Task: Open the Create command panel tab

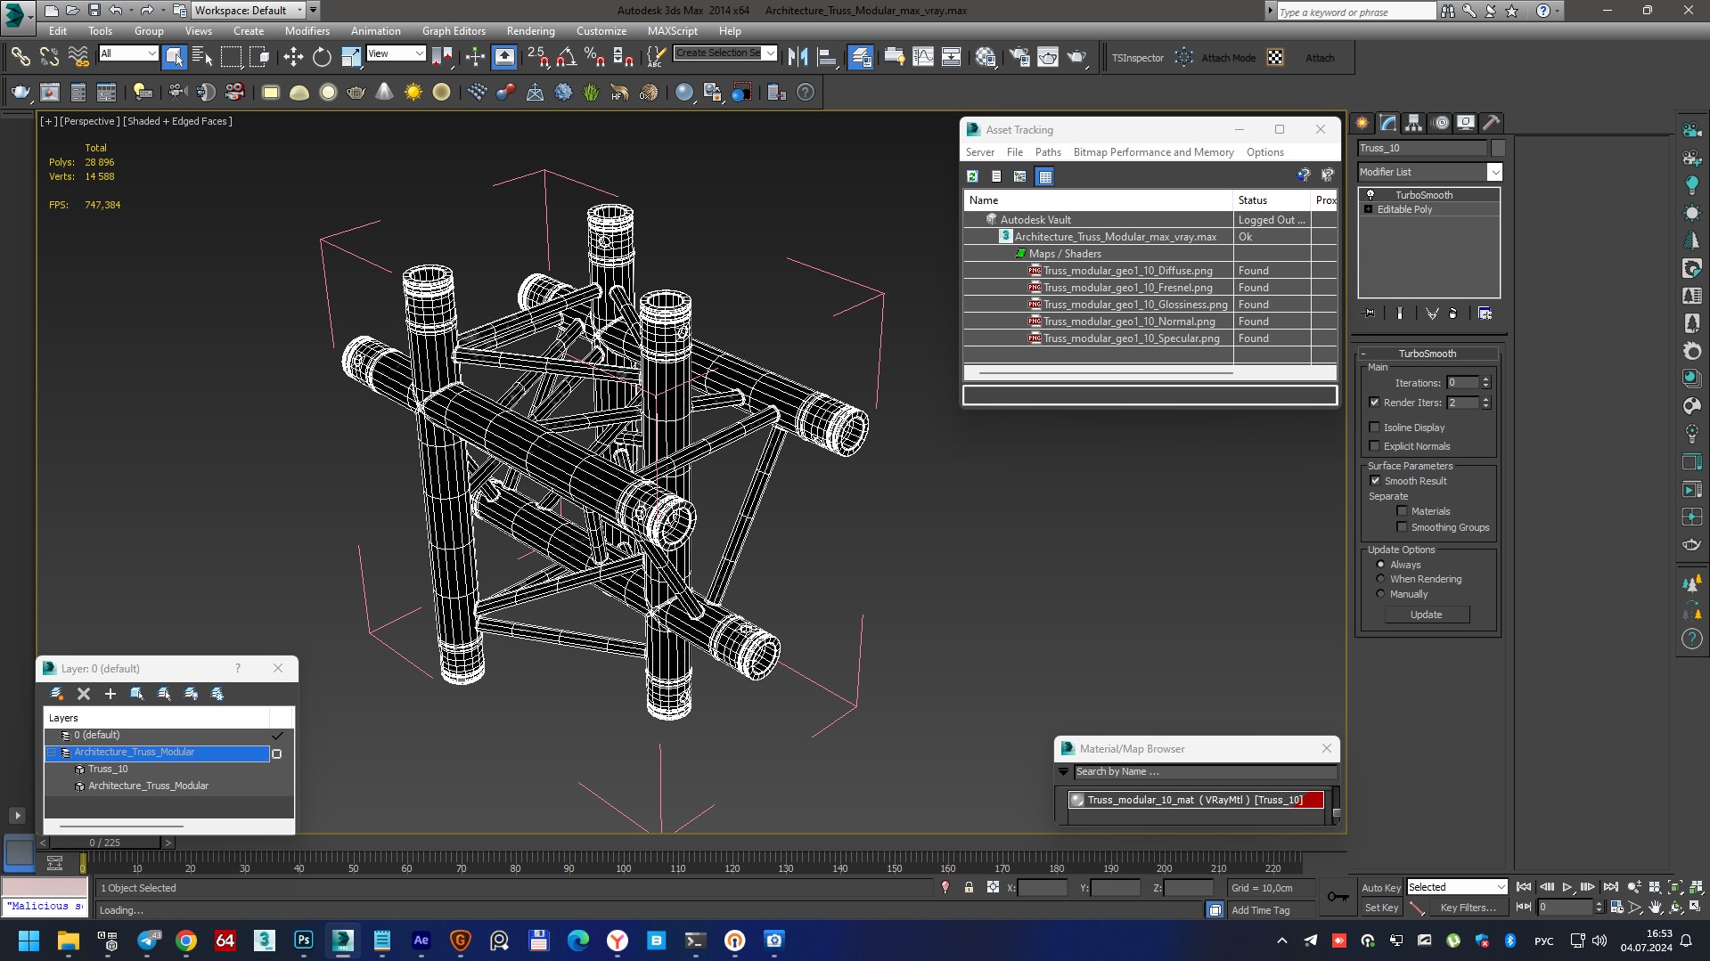Action: pyautogui.click(x=1362, y=123)
